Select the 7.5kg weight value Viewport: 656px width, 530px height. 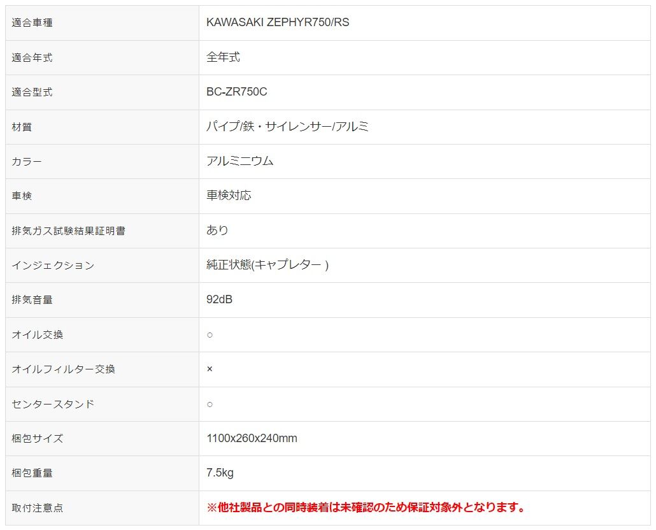[220, 473]
